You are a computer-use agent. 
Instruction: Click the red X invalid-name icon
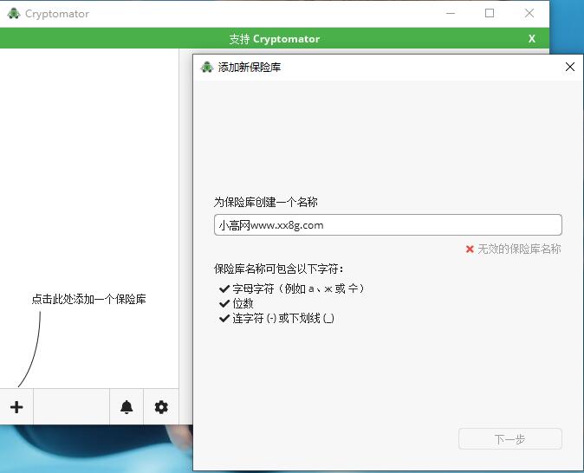click(x=470, y=249)
